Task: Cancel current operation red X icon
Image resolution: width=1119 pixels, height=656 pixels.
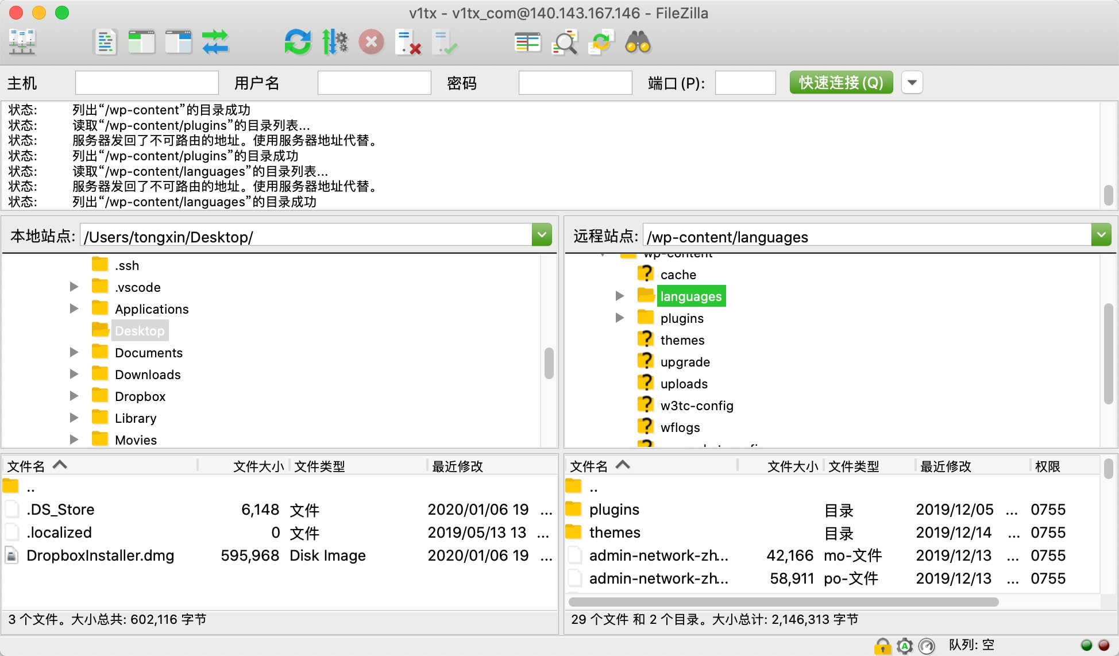Action: tap(371, 43)
